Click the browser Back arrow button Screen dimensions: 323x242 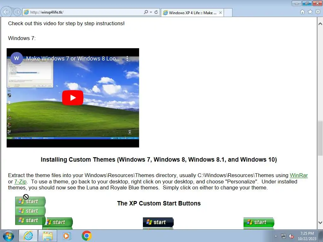click(x=6, y=12)
